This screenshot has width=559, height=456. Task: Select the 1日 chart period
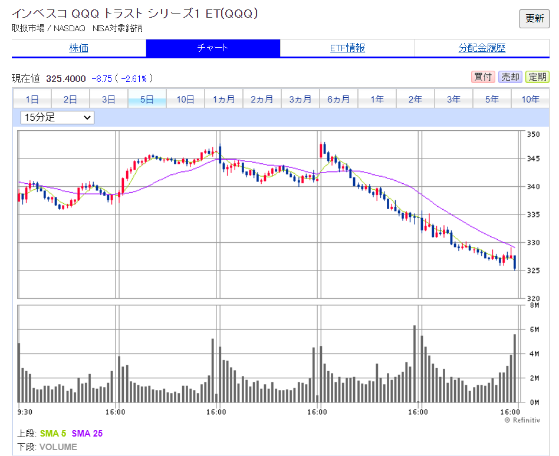point(32,99)
